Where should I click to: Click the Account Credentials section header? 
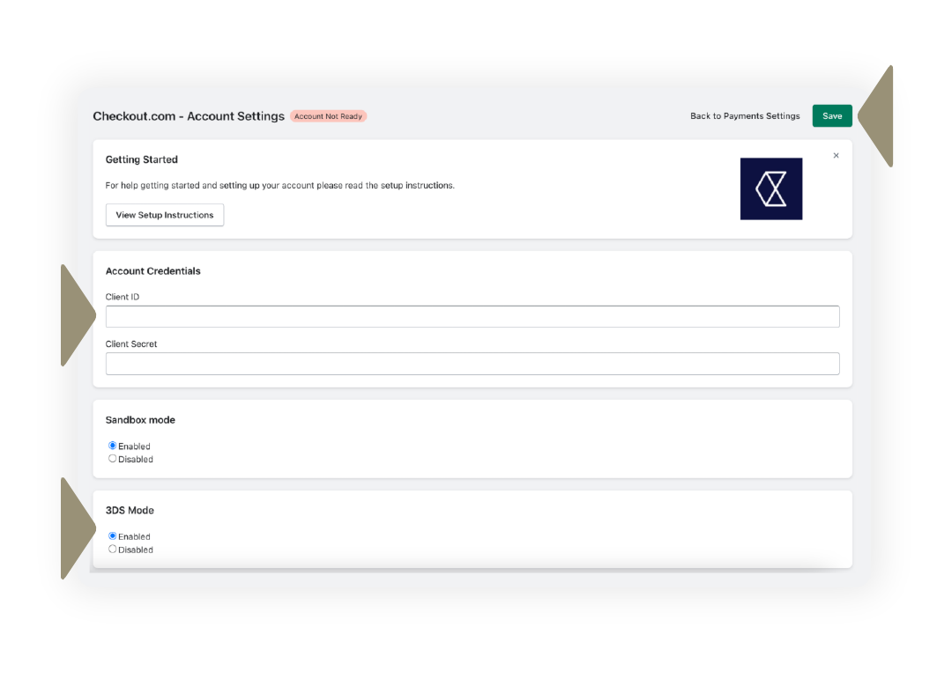tap(152, 271)
